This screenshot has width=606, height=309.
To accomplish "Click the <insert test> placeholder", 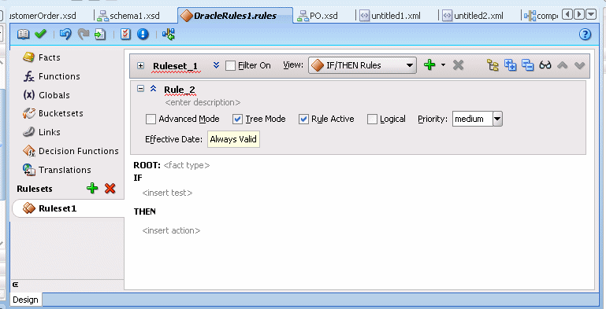I will pos(167,193).
